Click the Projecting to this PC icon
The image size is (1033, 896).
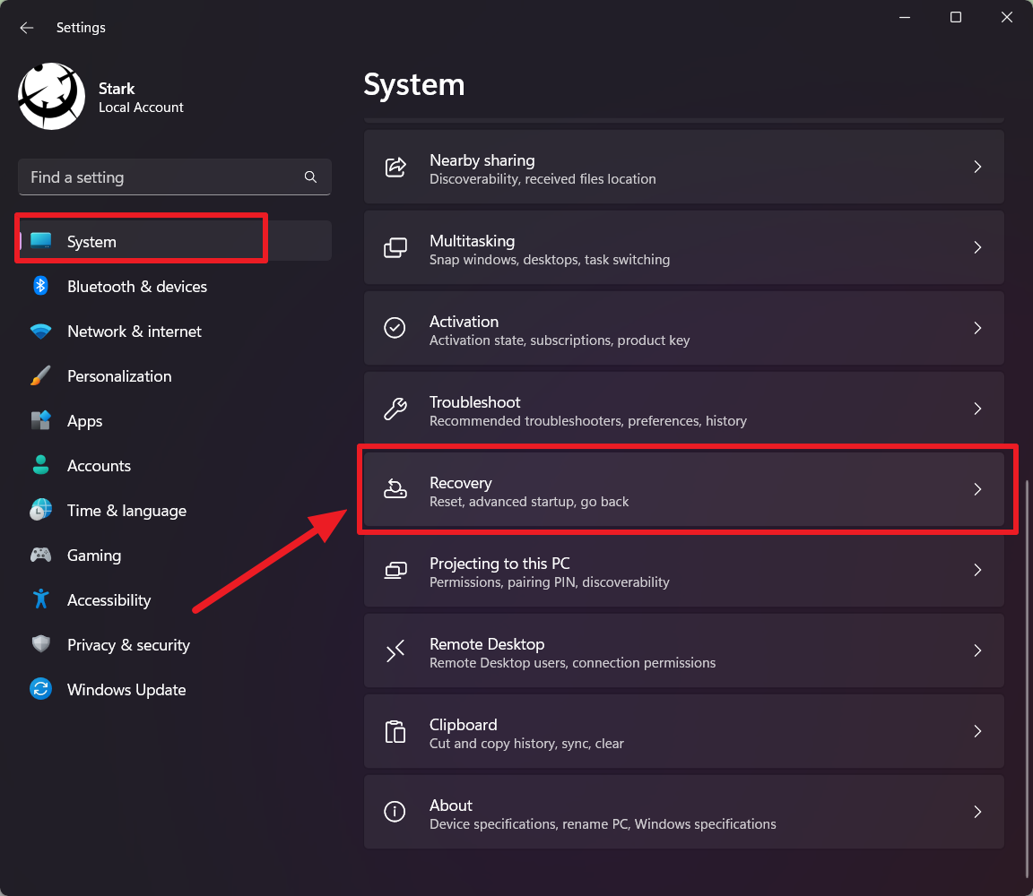point(395,570)
